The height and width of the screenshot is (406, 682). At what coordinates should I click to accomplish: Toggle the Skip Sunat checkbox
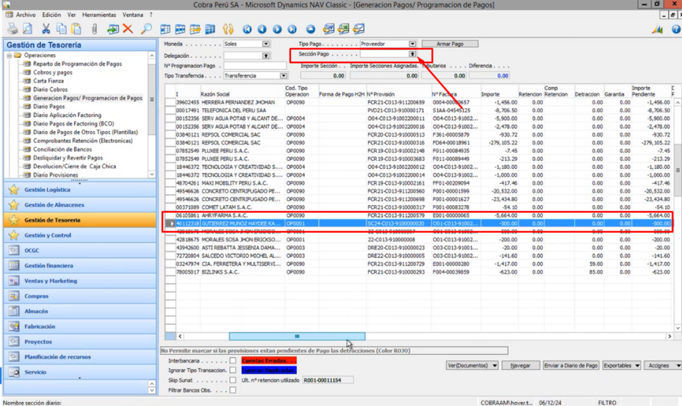[x=232, y=380]
